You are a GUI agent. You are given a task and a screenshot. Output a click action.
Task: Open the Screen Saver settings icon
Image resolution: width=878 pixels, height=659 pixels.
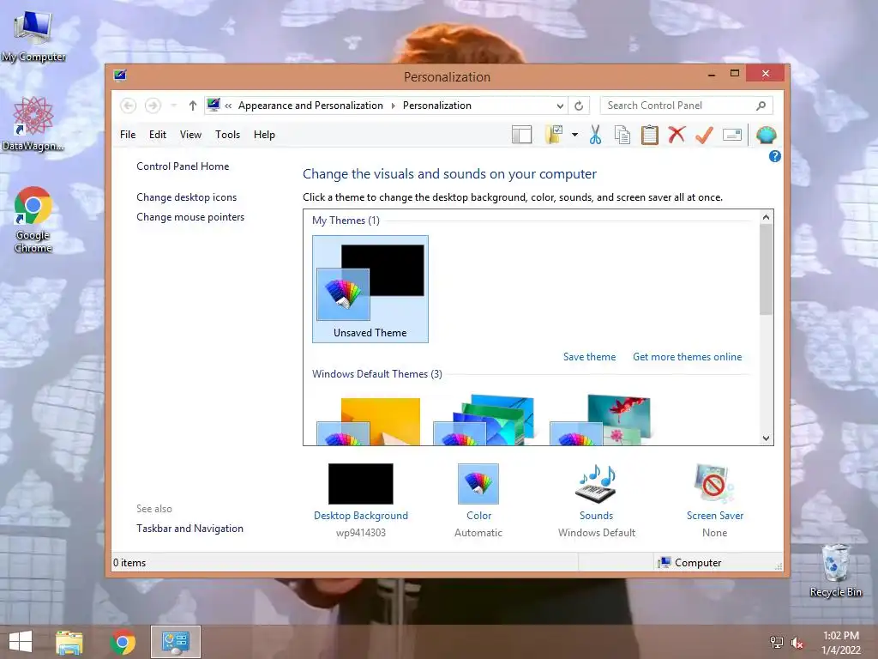pyautogui.click(x=714, y=484)
